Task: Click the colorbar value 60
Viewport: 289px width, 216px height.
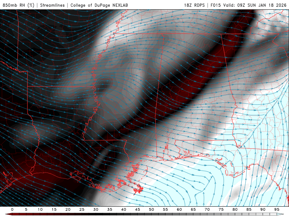Action: click(x=179, y=210)
